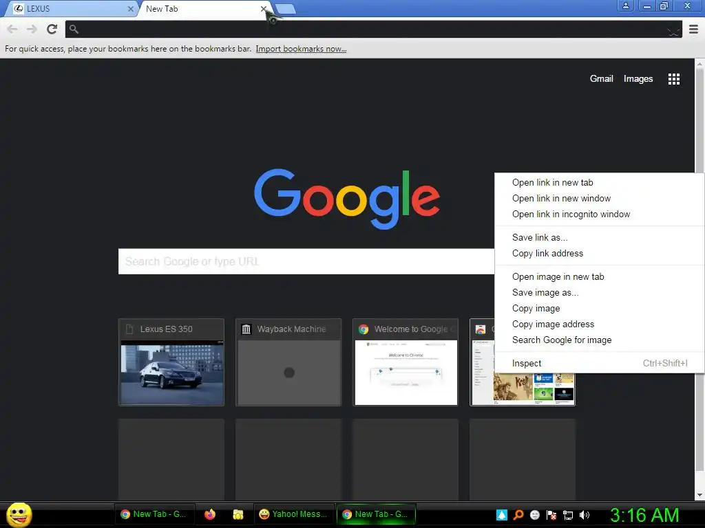Select Save image as...
The height and width of the screenshot is (528, 705).
coord(600,292)
